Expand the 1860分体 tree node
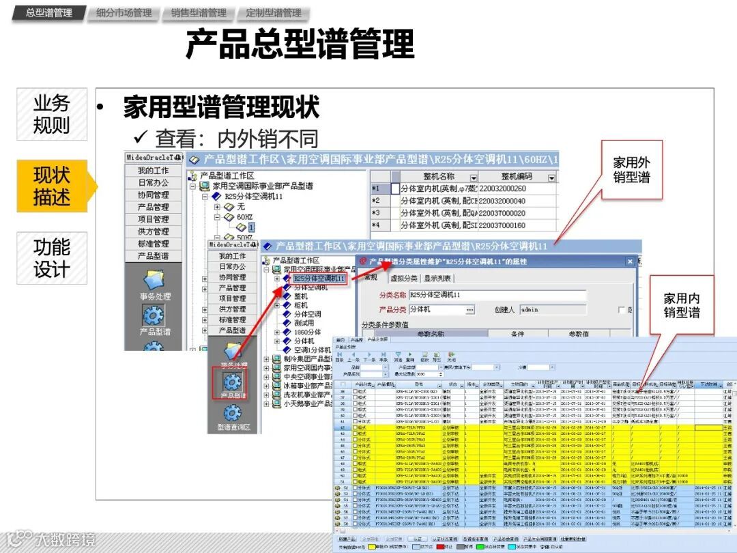This screenshot has width=737, height=553. click(277, 332)
